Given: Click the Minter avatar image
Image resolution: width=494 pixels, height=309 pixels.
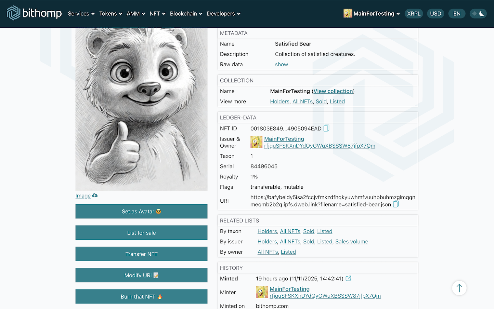Looking at the screenshot, I should tap(262, 292).
